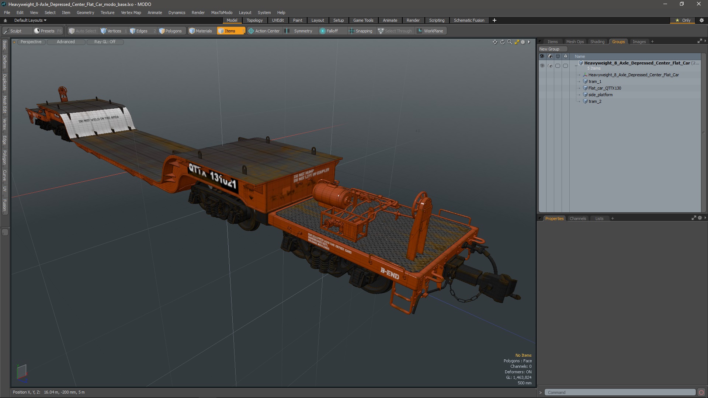
Task: Toggle Select Through mode
Action: [x=395, y=31]
